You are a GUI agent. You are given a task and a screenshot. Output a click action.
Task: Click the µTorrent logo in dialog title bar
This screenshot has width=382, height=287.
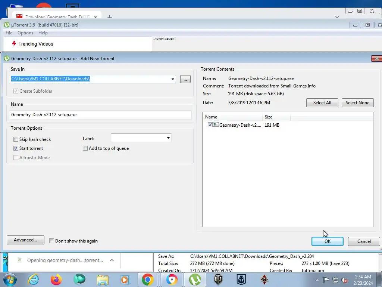(x=7, y=59)
